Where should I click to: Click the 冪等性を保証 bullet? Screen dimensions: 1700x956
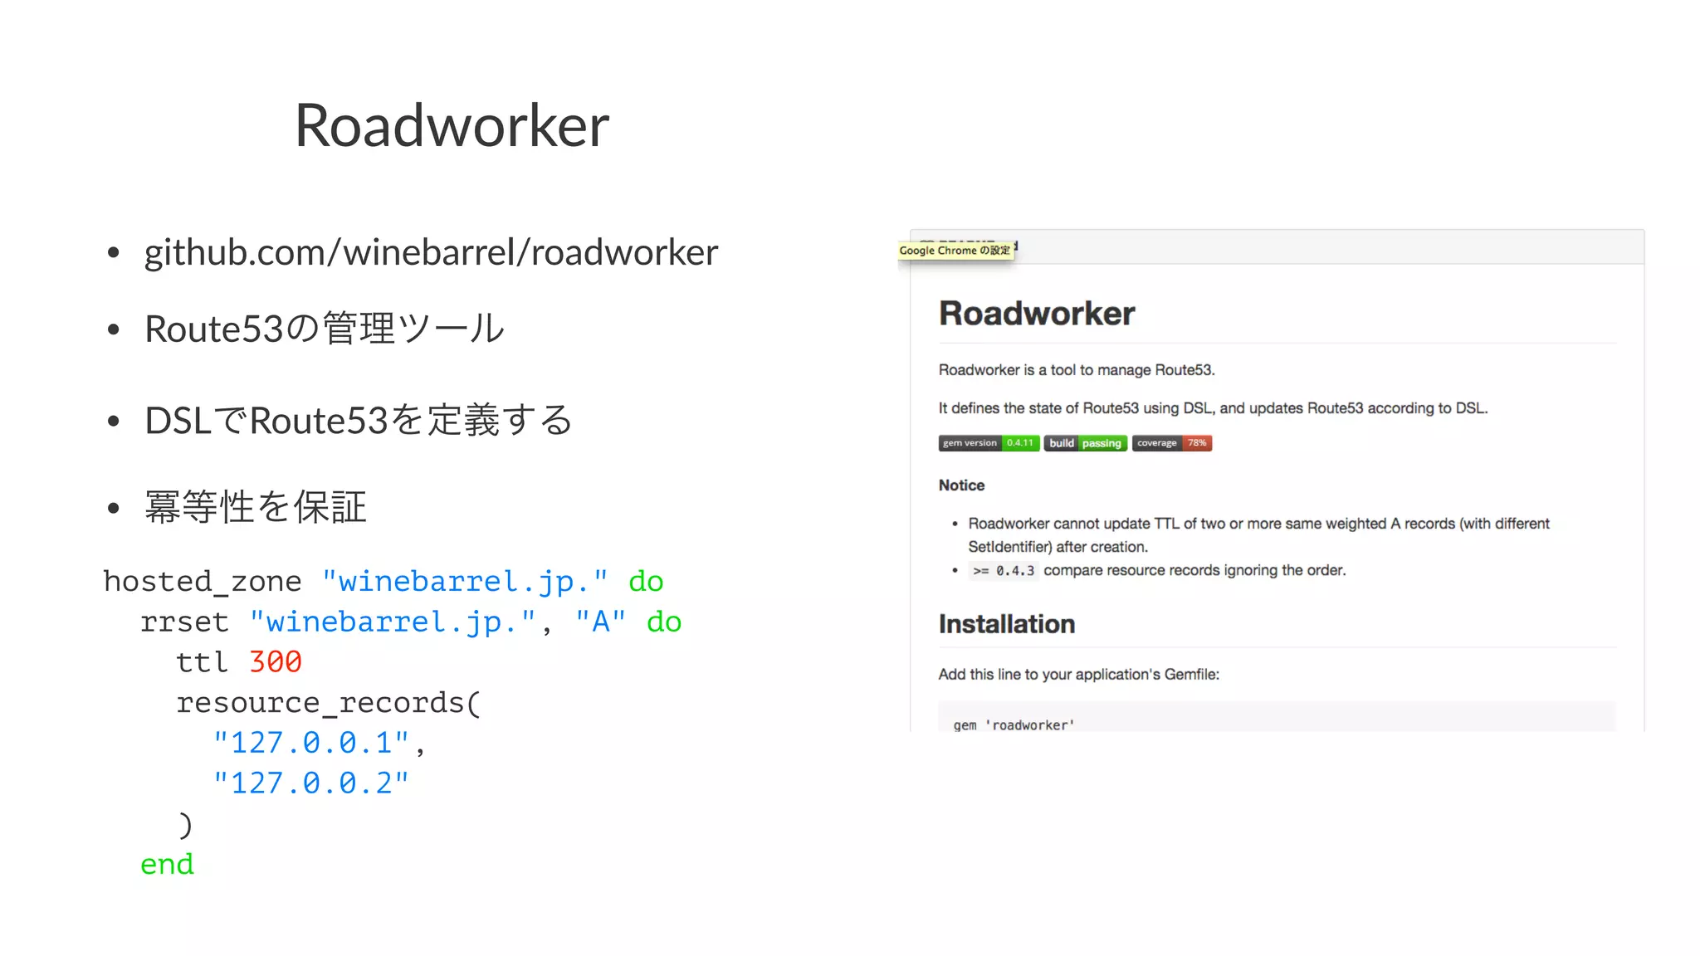(256, 507)
